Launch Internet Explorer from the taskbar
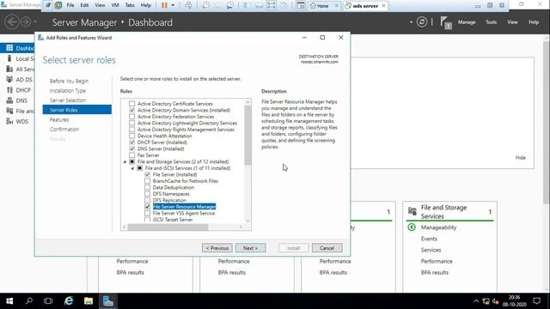This screenshot has height=309, width=550. click(x=69, y=301)
